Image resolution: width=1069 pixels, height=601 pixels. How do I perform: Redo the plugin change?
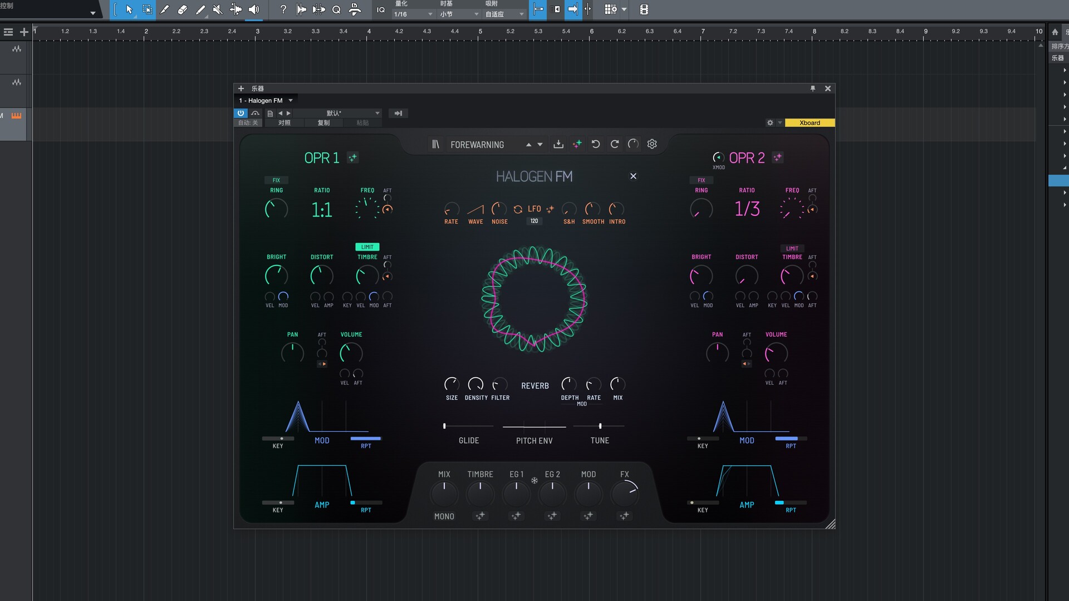(615, 144)
